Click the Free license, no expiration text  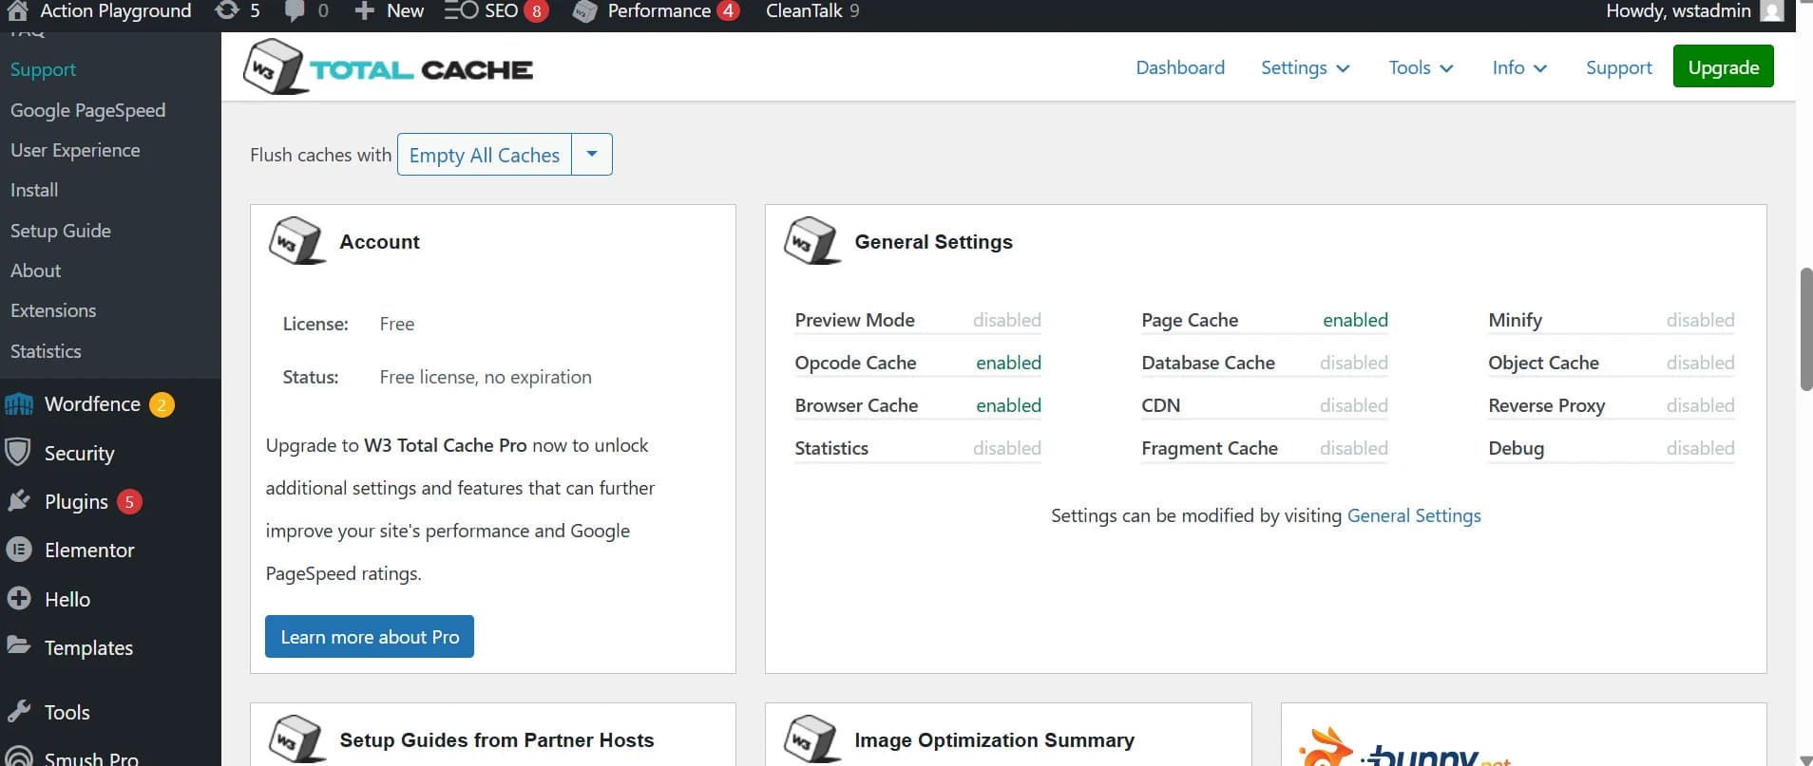click(486, 377)
